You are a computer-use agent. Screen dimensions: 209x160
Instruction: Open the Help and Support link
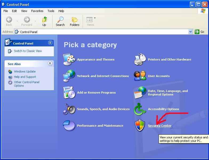(25, 77)
